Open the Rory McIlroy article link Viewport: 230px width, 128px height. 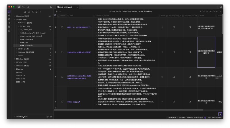click(x=79, y=77)
